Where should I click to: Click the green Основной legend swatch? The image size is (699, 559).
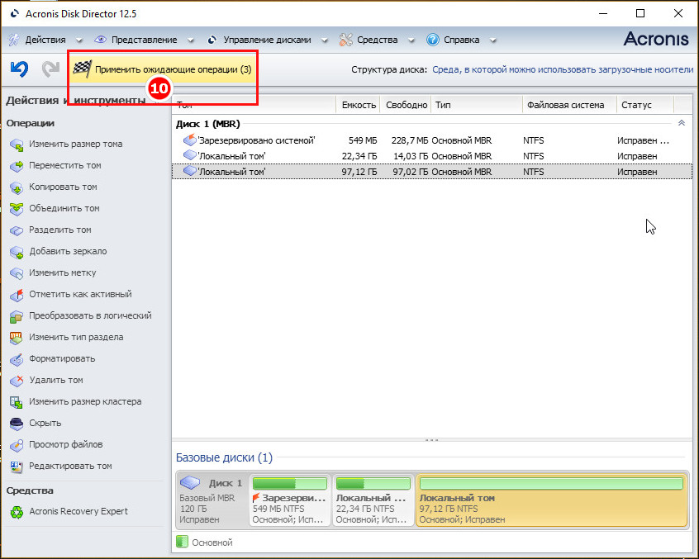[x=182, y=542]
